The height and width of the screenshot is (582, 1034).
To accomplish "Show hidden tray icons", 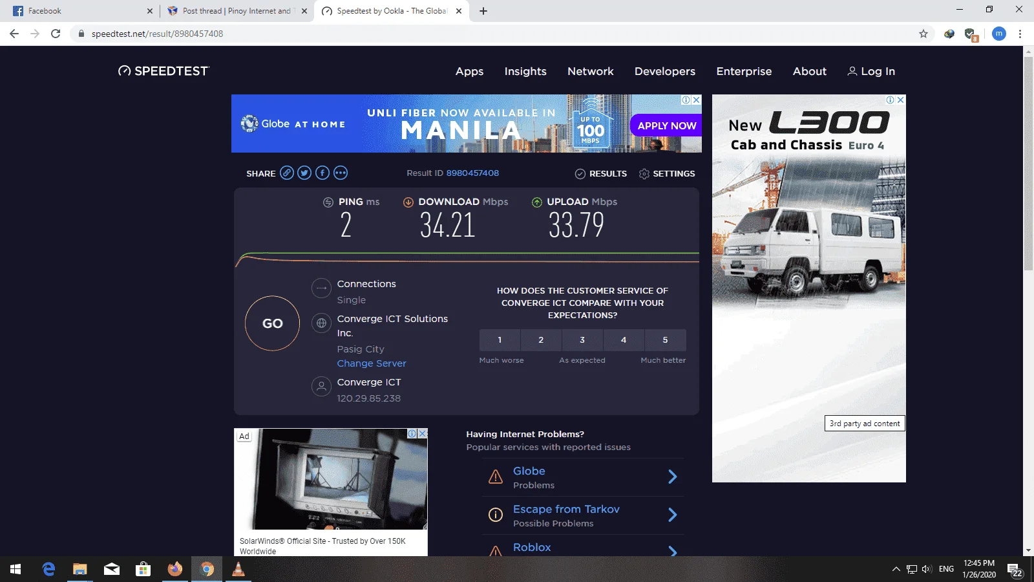I will 896,569.
